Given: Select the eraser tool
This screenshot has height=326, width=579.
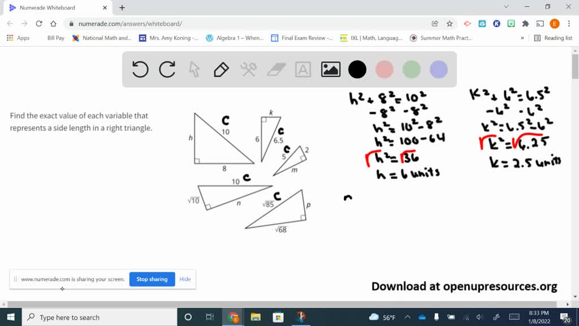Looking at the screenshot, I should coord(275,69).
